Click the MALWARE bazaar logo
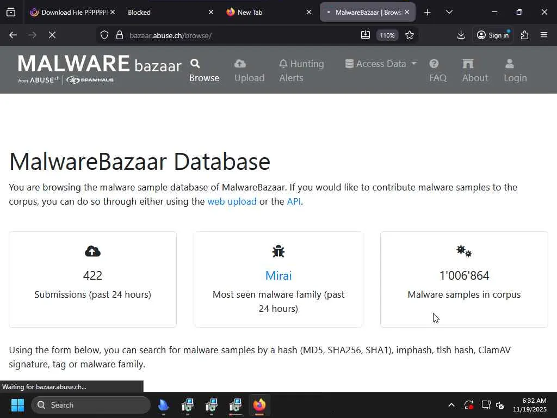The height and width of the screenshot is (418, 557). click(100, 69)
